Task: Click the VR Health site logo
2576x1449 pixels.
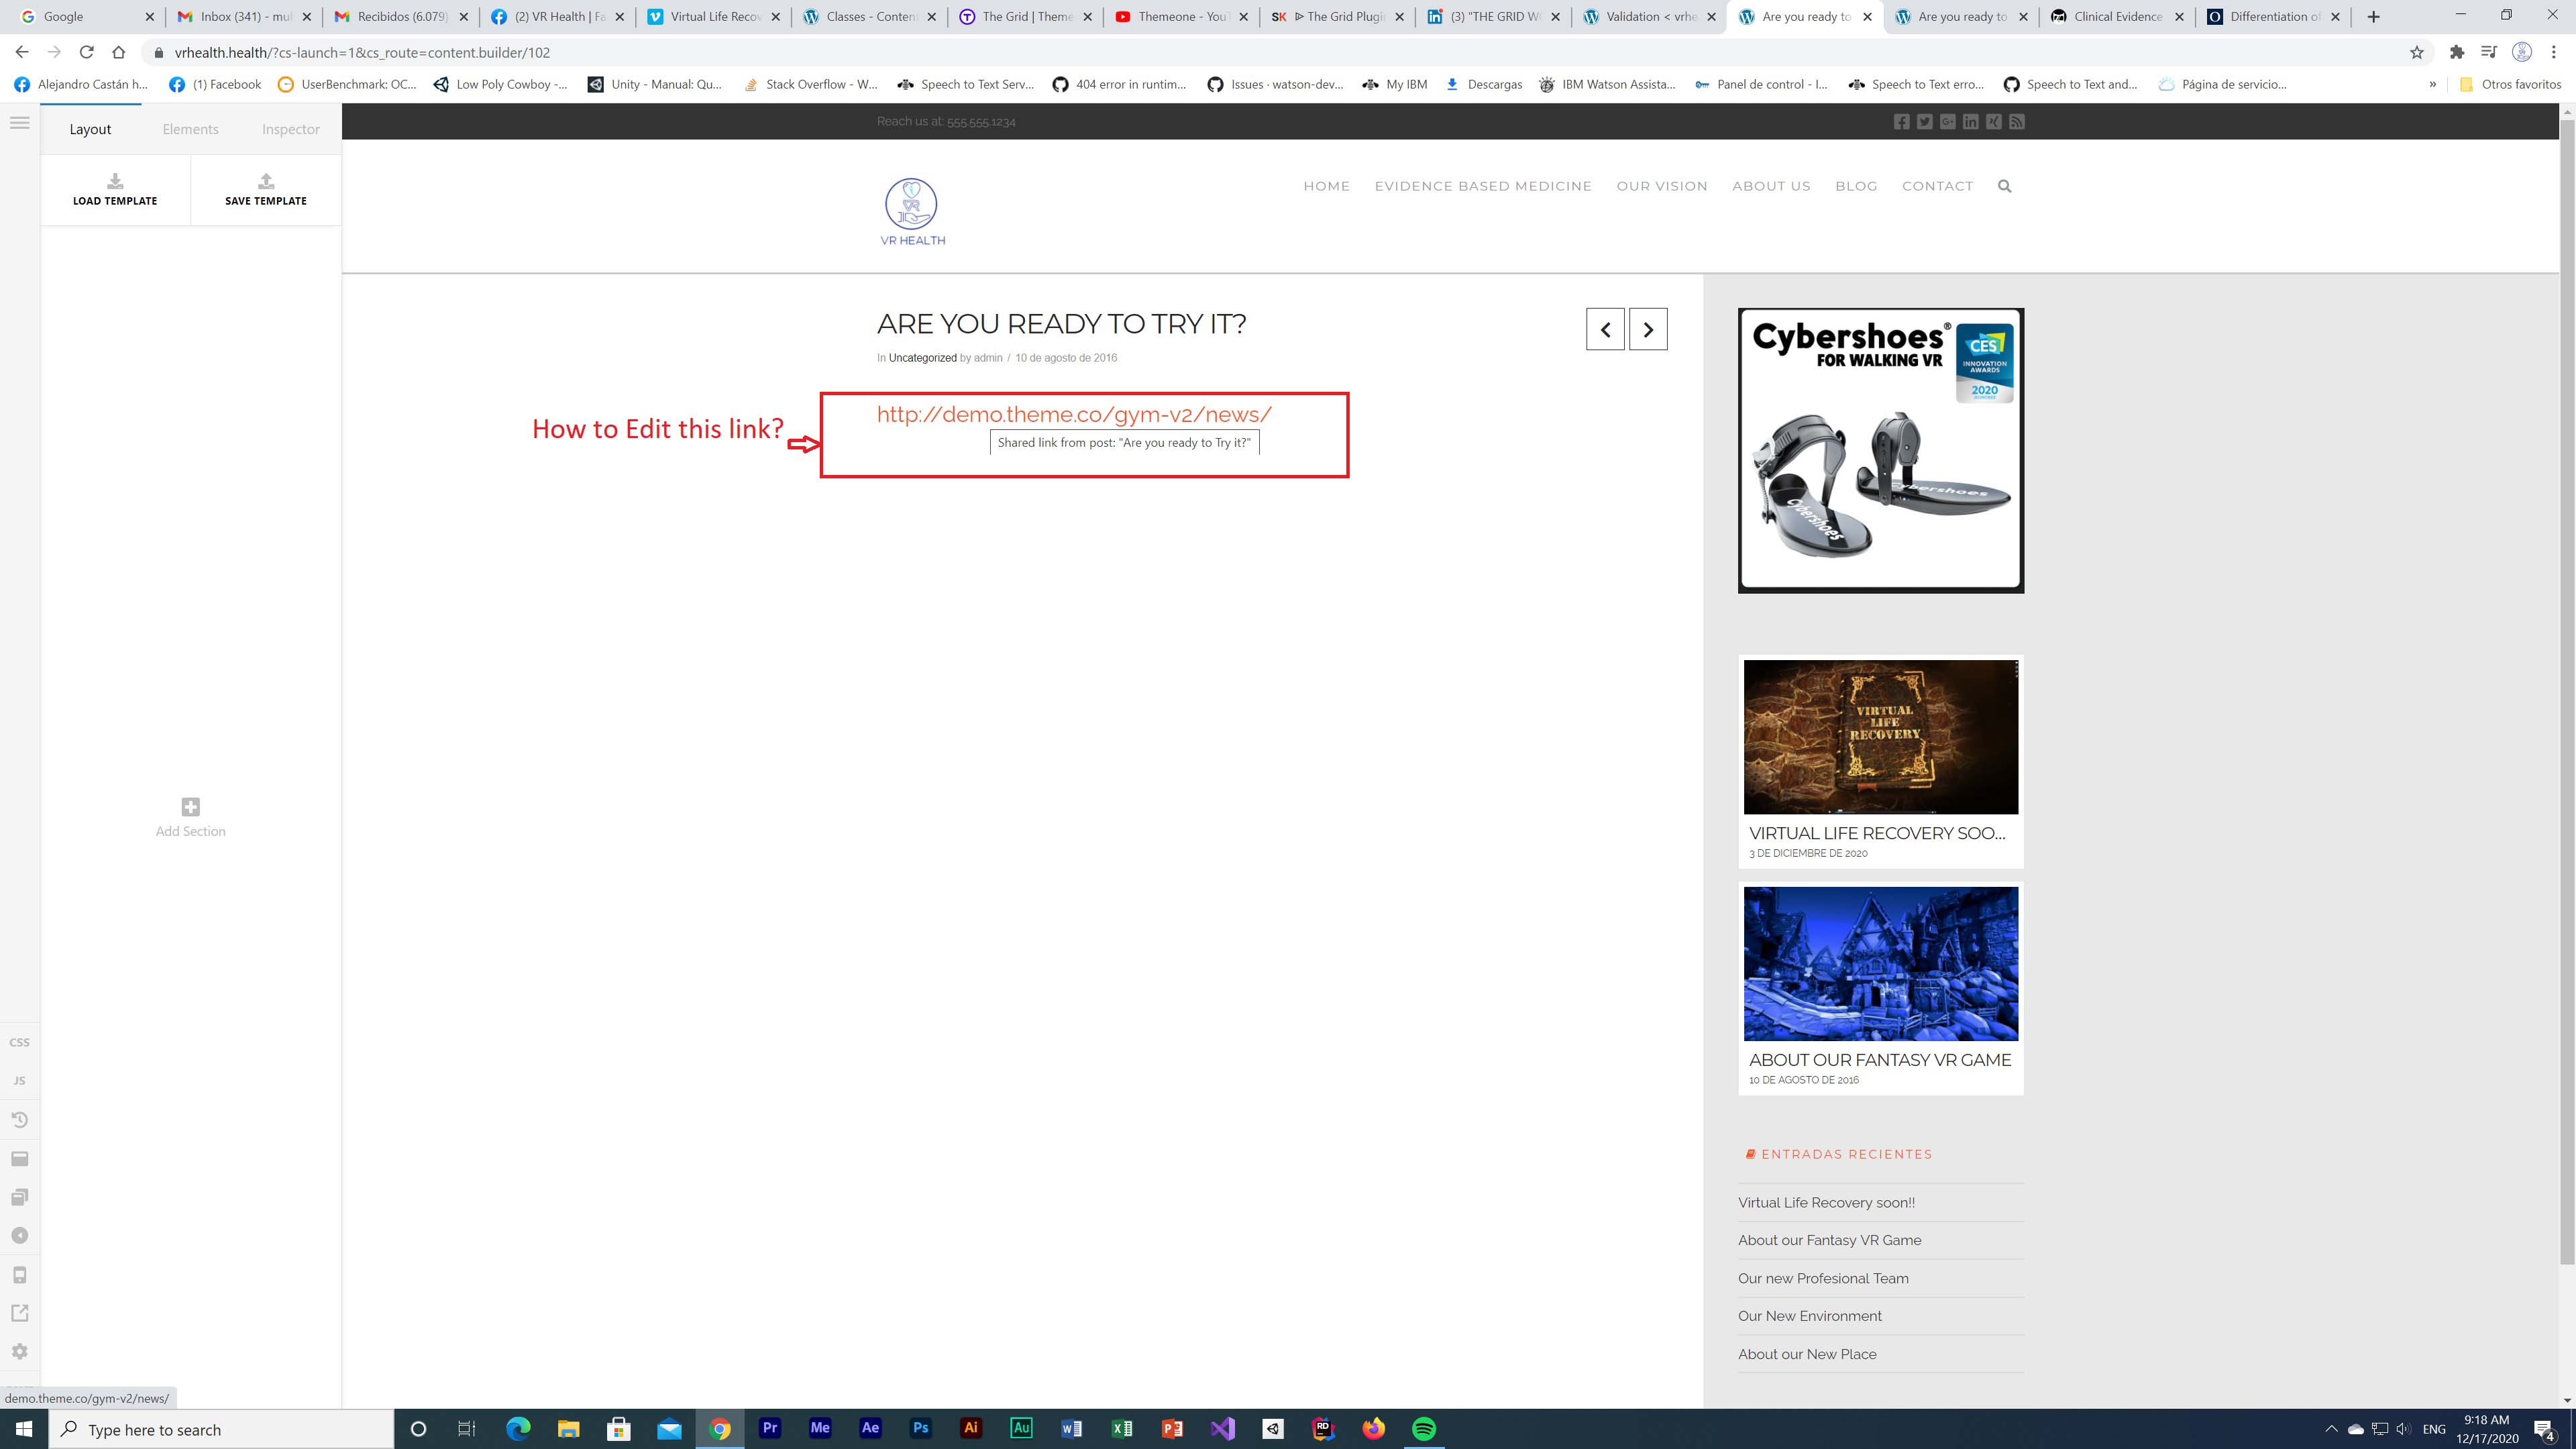Action: (912, 211)
